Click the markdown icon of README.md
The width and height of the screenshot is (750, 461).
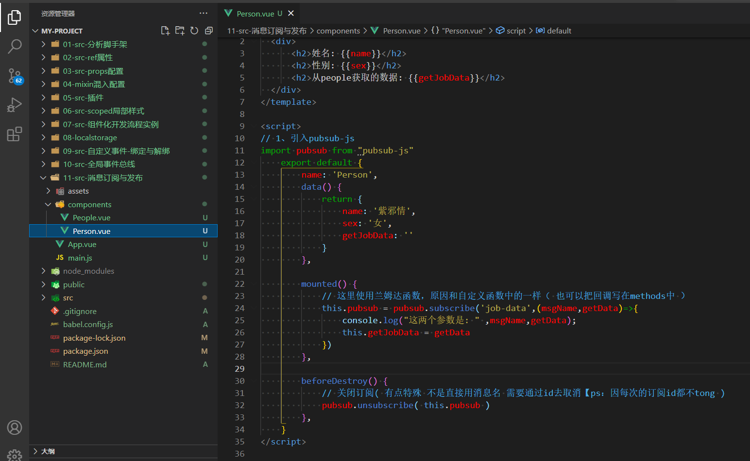tap(55, 364)
